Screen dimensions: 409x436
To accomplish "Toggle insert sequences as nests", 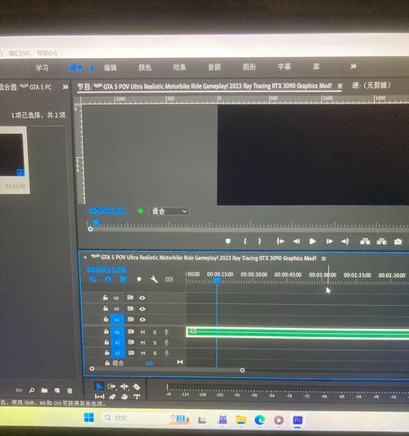I will pyautogui.click(x=93, y=279).
